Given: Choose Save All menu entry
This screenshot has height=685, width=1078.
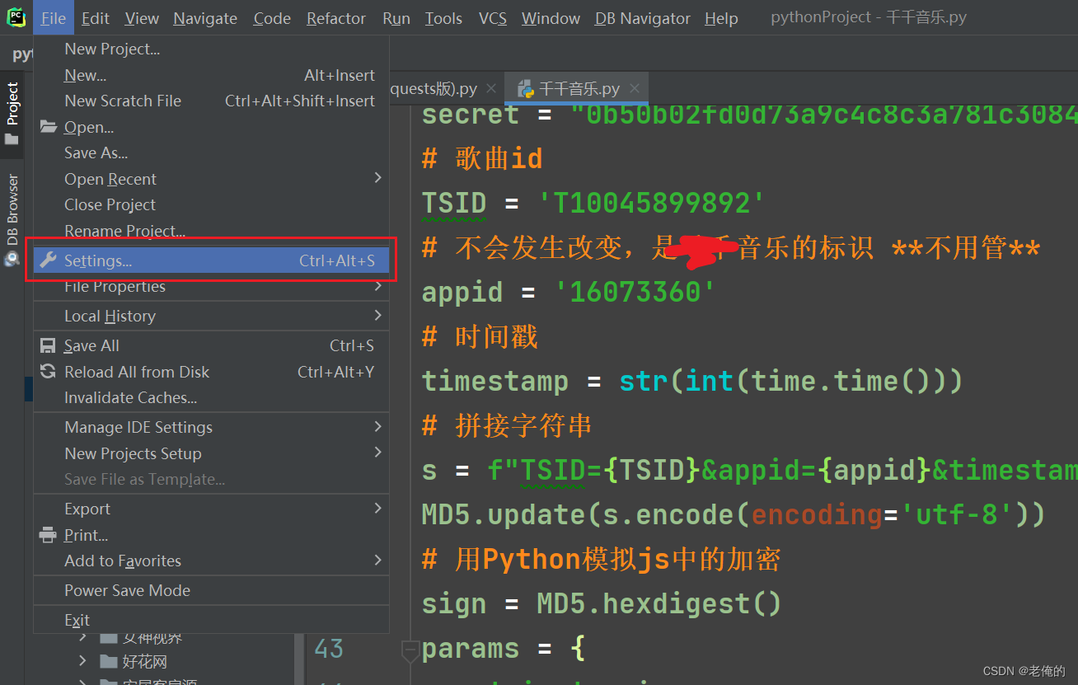Looking at the screenshot, I should (x=212, y=345).
